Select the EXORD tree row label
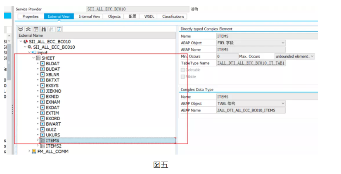Screen dimensions: 341x174 pyautogui.click(x=53, y=119)
